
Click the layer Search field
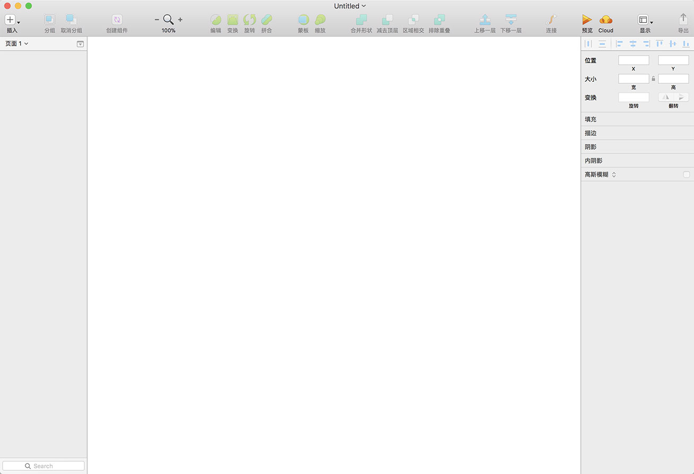click(x=43, y=466)
